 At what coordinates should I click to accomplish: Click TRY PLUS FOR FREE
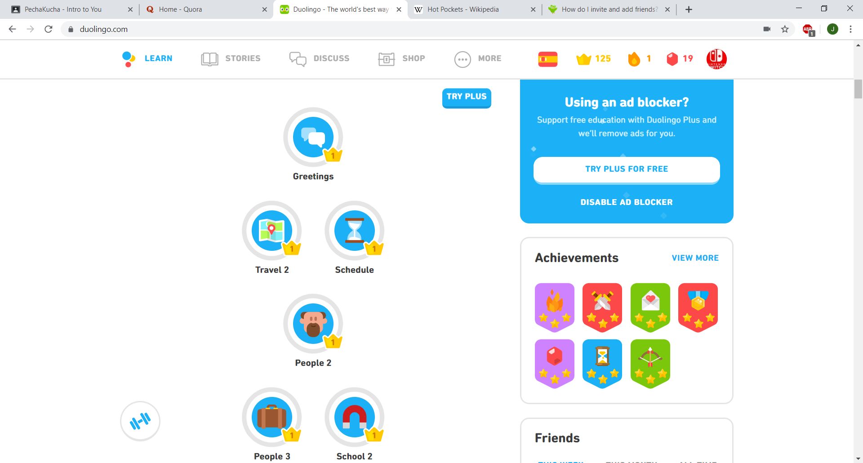tap(626, 169)
